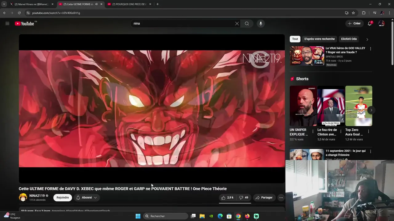Go to the YouTube home logo
The height and width of the screenshot is (221, 394).
click(x=25, y=24)
